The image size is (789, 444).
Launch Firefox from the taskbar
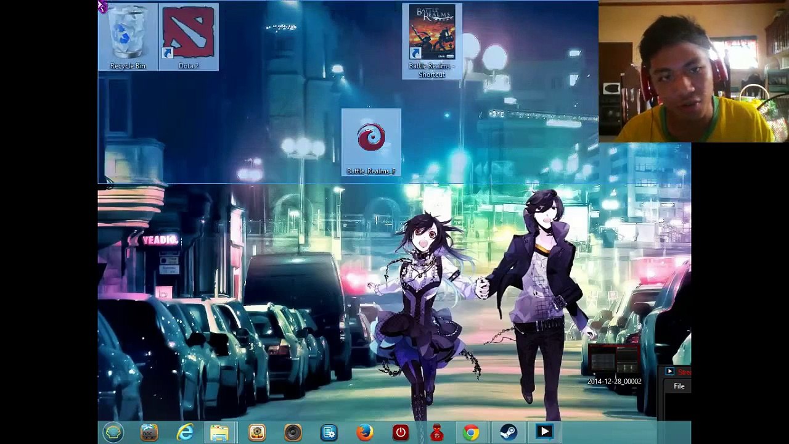click(364, 432)
